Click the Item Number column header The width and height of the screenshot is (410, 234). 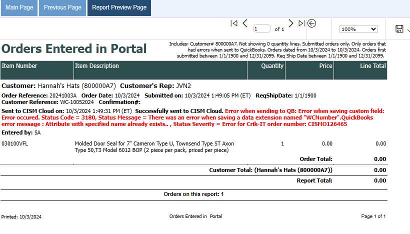coord(19,66)
